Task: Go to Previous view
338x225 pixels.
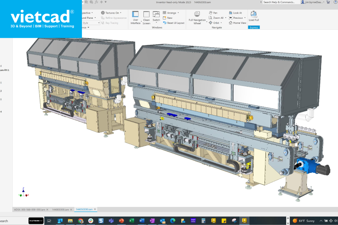Action: click(x=236, y=18)
